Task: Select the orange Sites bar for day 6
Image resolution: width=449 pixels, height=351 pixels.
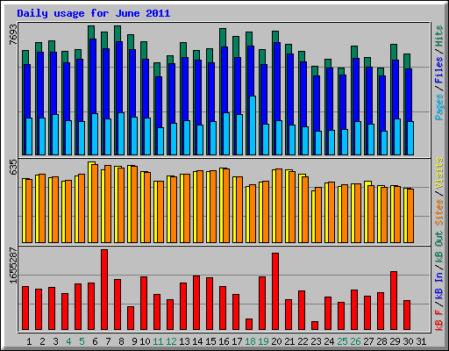Action: (95, 204)
